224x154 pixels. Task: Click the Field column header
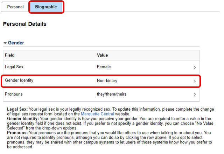(10, 55)
